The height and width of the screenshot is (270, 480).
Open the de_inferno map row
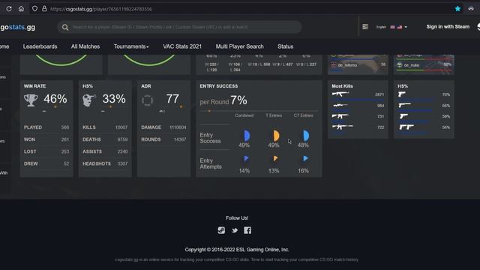coord(358,65)
